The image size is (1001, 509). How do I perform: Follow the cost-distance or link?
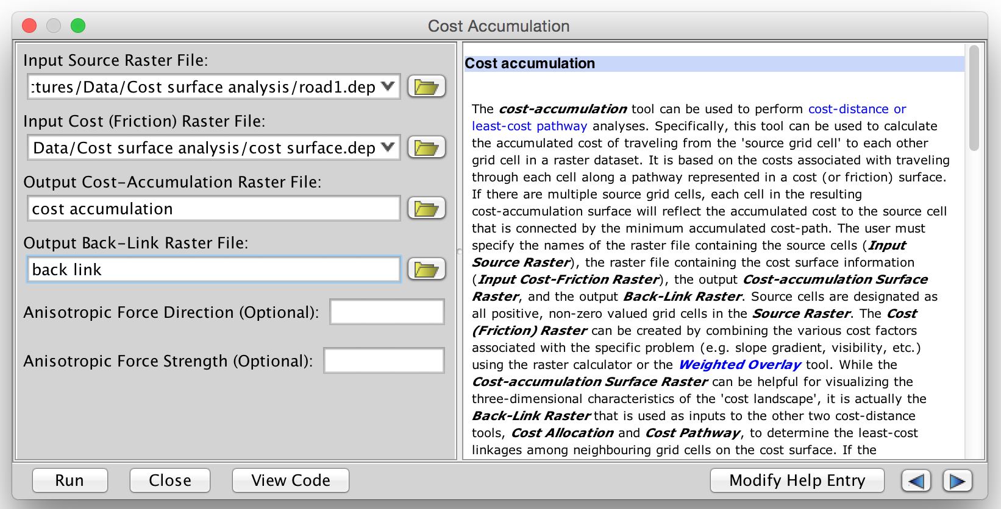point(857,109)
